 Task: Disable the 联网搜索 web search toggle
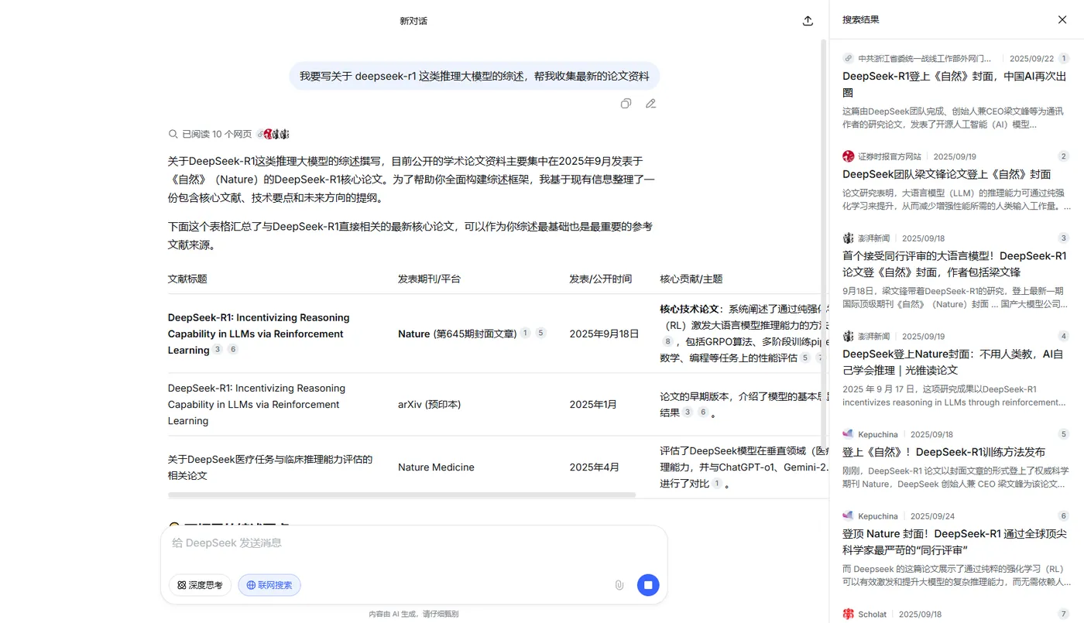[x=269, y=585]
